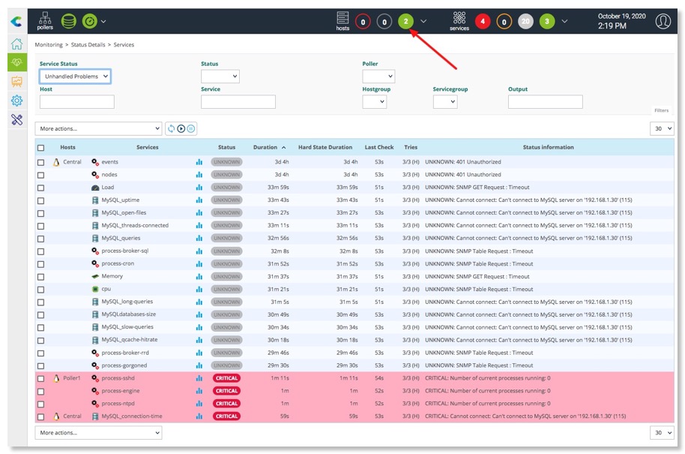This screenshot has width=685, height=454.
Task: Expand the Hostgroup filter dropdown
Action: 374,102
